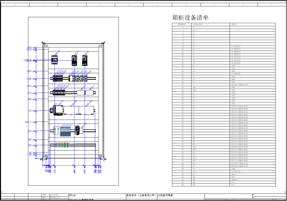Select the 280 mm vertical dimension label
This screenshot has width=287, height=201.
coord(31,140)
